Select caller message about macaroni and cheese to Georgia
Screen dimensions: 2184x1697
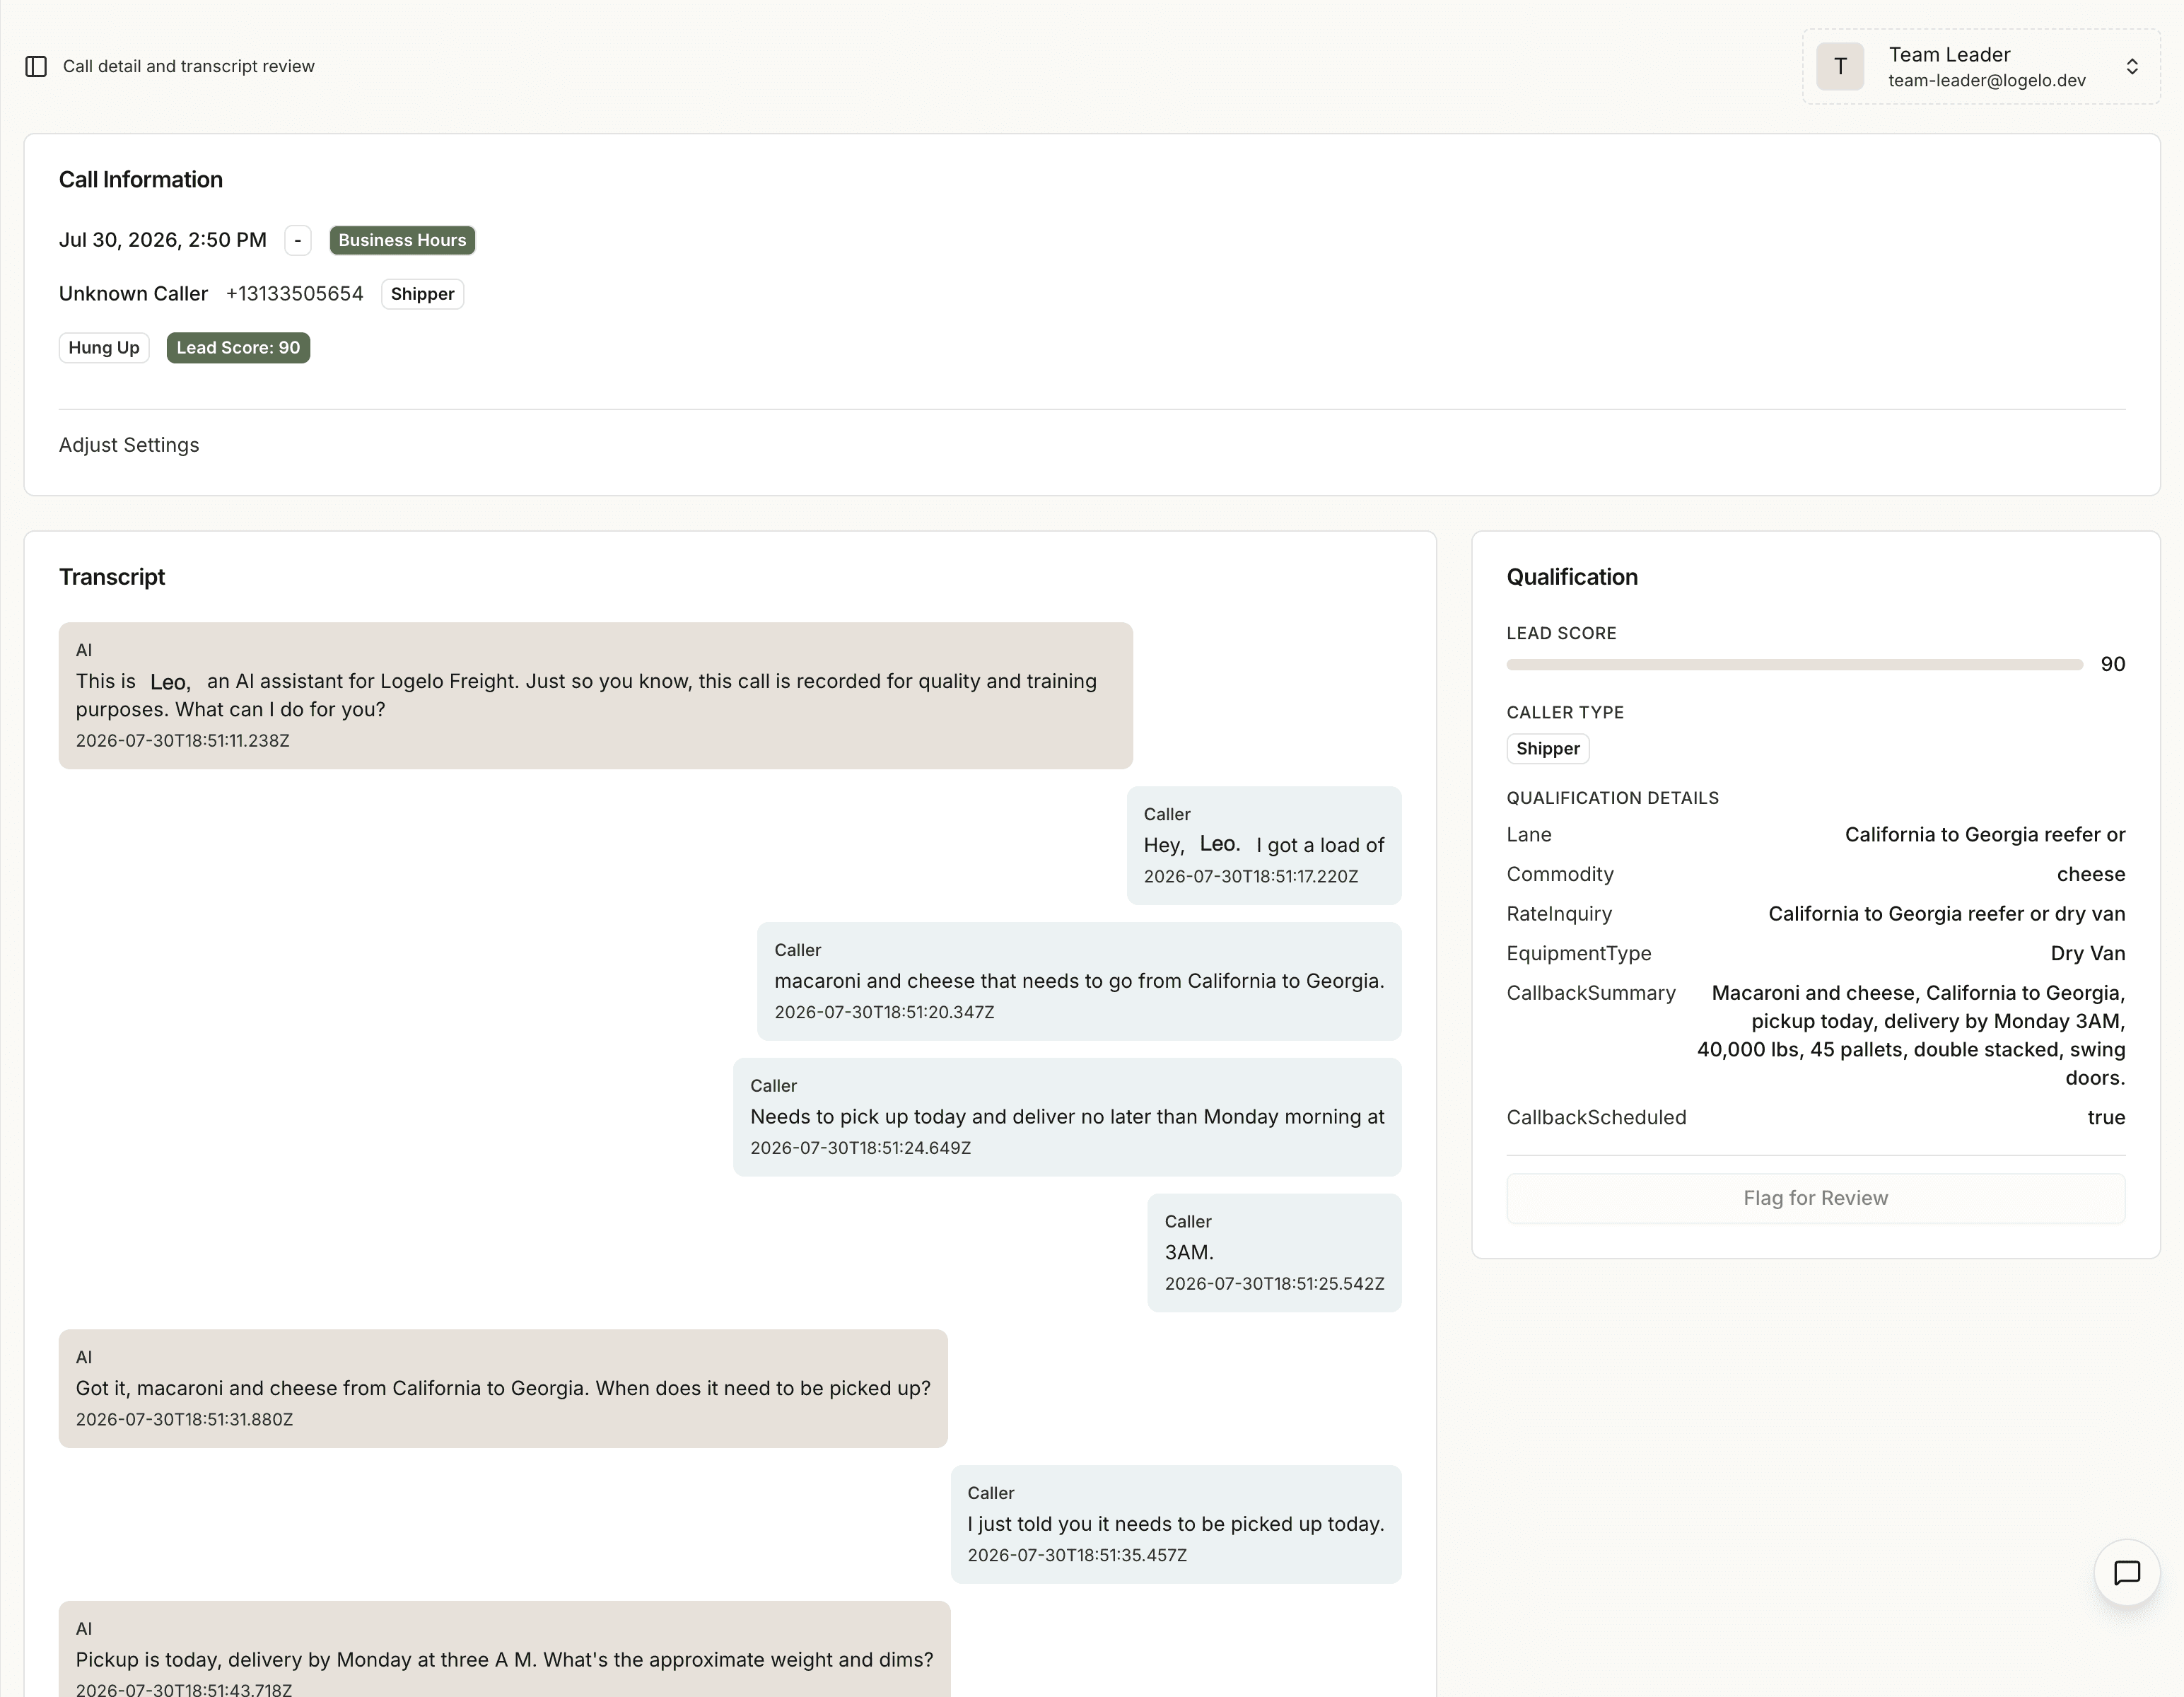pos(1079,982)
